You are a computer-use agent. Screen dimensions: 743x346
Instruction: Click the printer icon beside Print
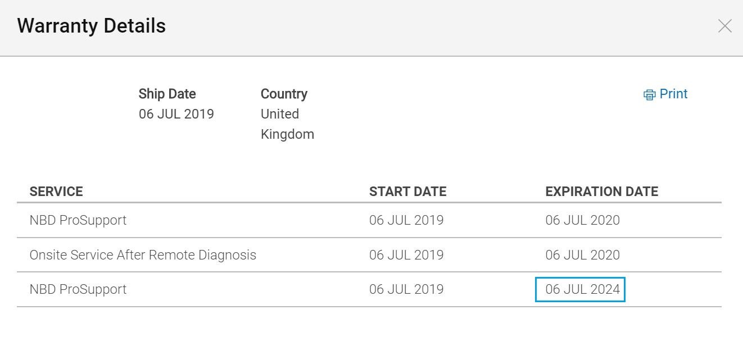(649, 95)
